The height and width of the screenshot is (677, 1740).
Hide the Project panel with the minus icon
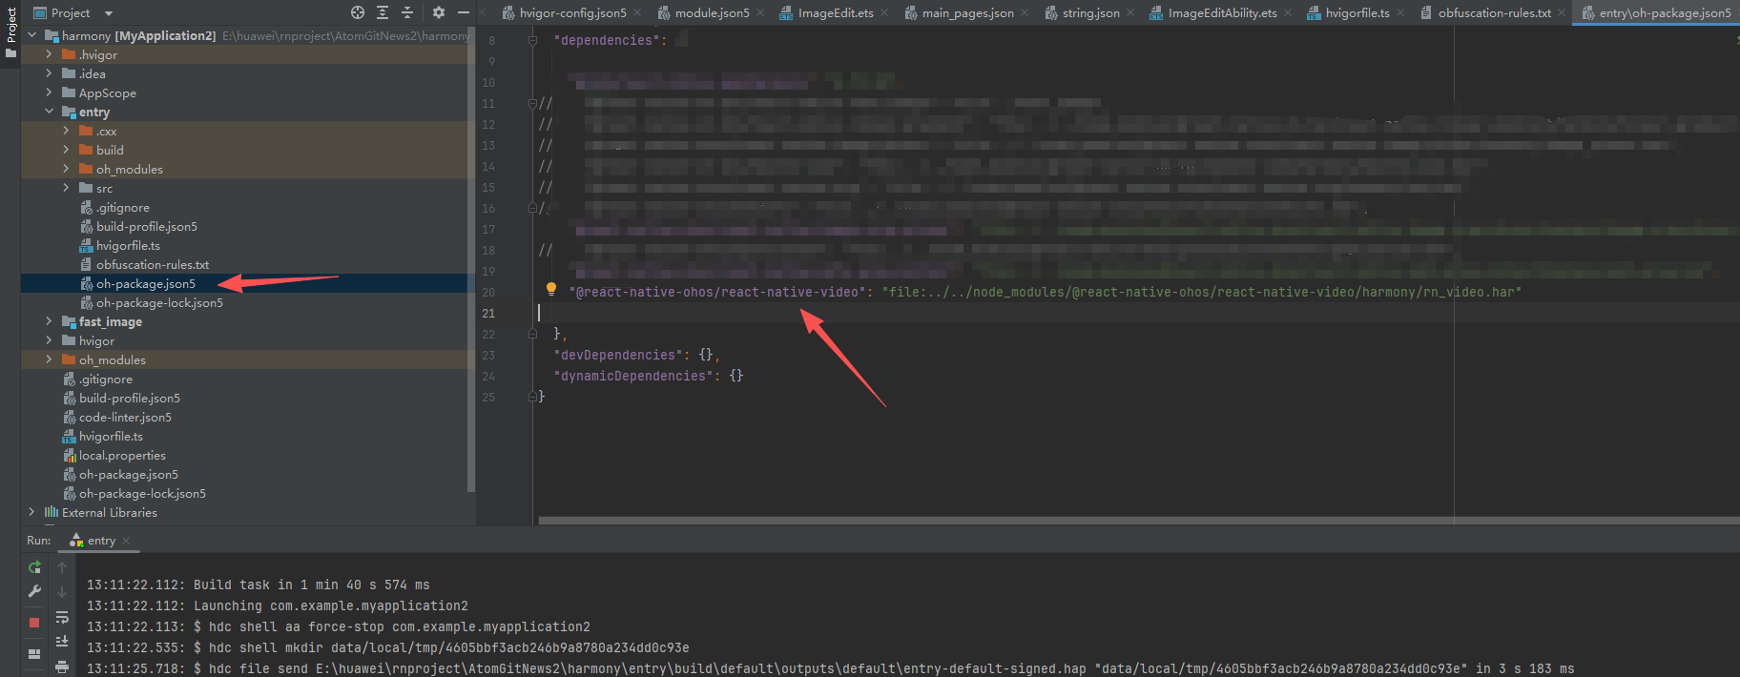tap(464, 12)
